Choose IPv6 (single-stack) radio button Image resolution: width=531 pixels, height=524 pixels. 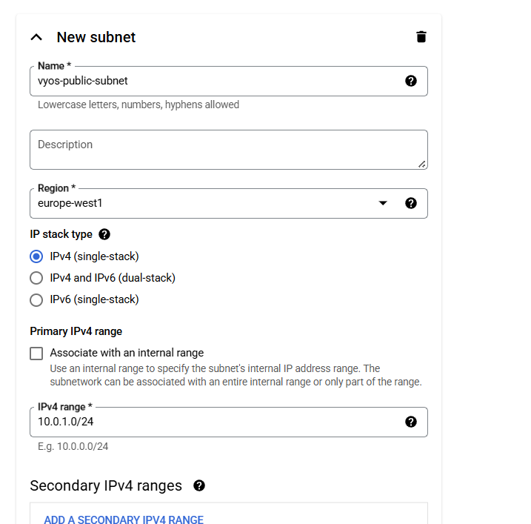36,300
